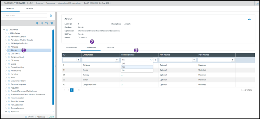The height and width of the screenshot is (119, 260).
Task: Collapse the Occurrence root tree node
Action: click(4, 30)
